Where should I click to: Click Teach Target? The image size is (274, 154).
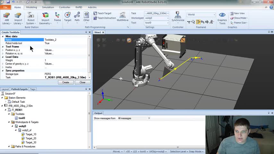(x=102, y=13)
